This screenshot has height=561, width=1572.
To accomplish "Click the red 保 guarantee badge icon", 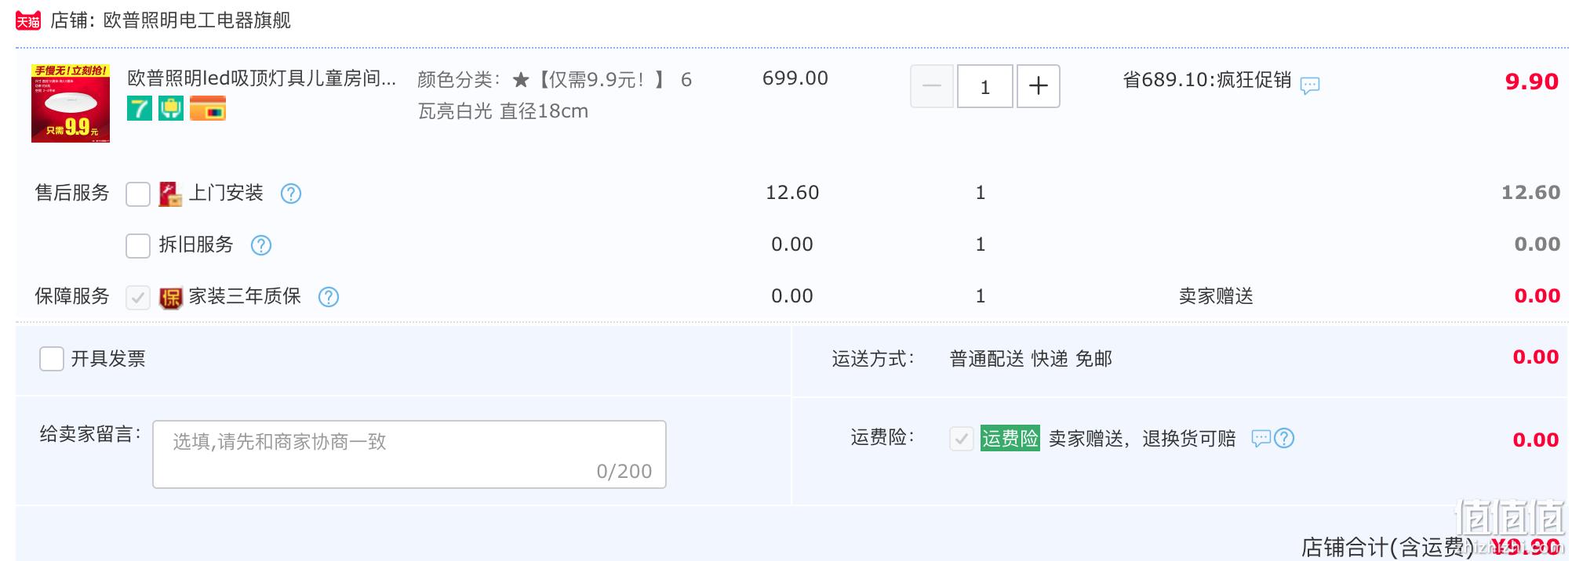I will click(x=170, y=298).
